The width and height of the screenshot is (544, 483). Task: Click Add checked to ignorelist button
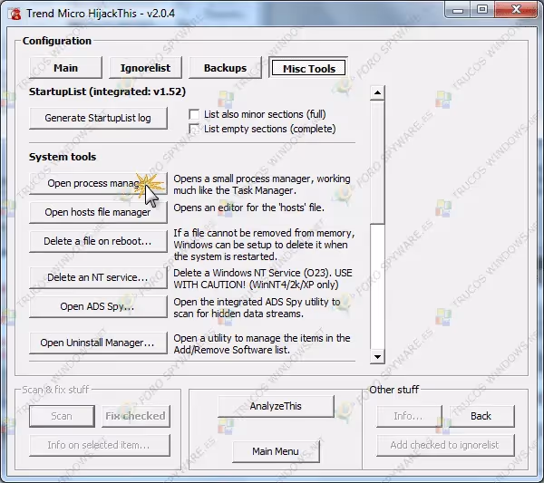(445, 445)
